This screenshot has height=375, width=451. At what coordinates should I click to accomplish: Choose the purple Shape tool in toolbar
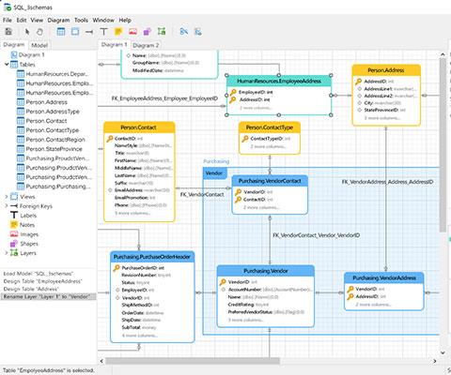click(148, 31)
